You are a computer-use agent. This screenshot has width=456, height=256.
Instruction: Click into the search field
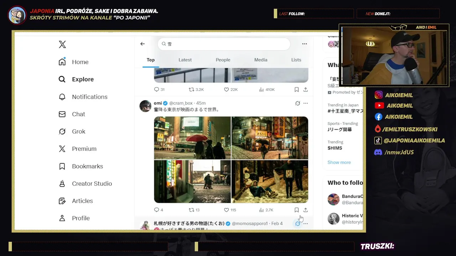click(224, 44)
